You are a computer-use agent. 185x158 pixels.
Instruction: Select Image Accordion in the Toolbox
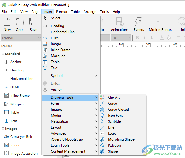[21, 154]
